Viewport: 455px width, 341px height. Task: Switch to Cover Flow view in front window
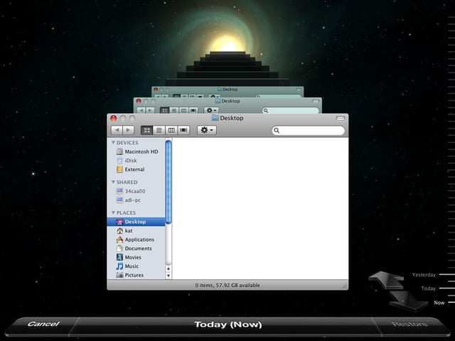pyautogui.click(x=183, y=130)
